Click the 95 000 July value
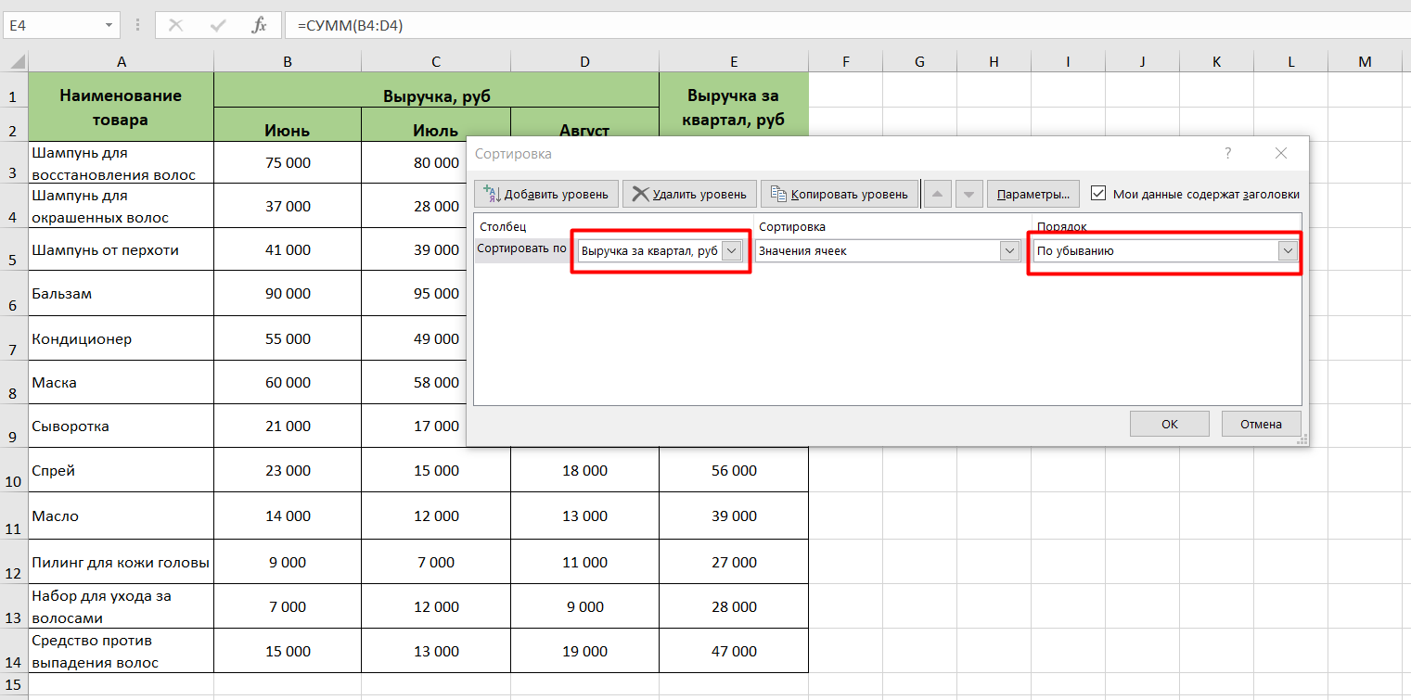The image size is (1411, 700). coord(436,293)
